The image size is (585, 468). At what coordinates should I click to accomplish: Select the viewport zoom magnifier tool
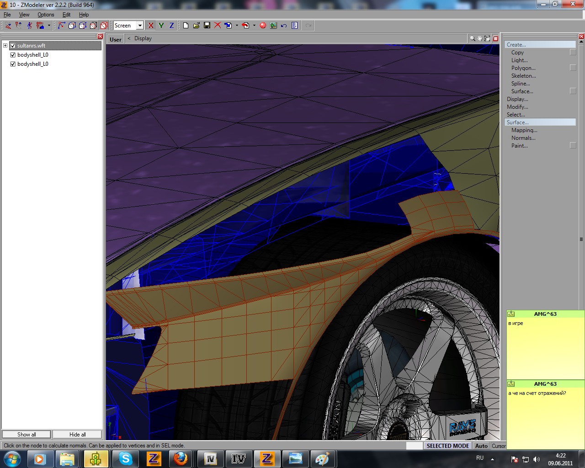coord(472,38)
